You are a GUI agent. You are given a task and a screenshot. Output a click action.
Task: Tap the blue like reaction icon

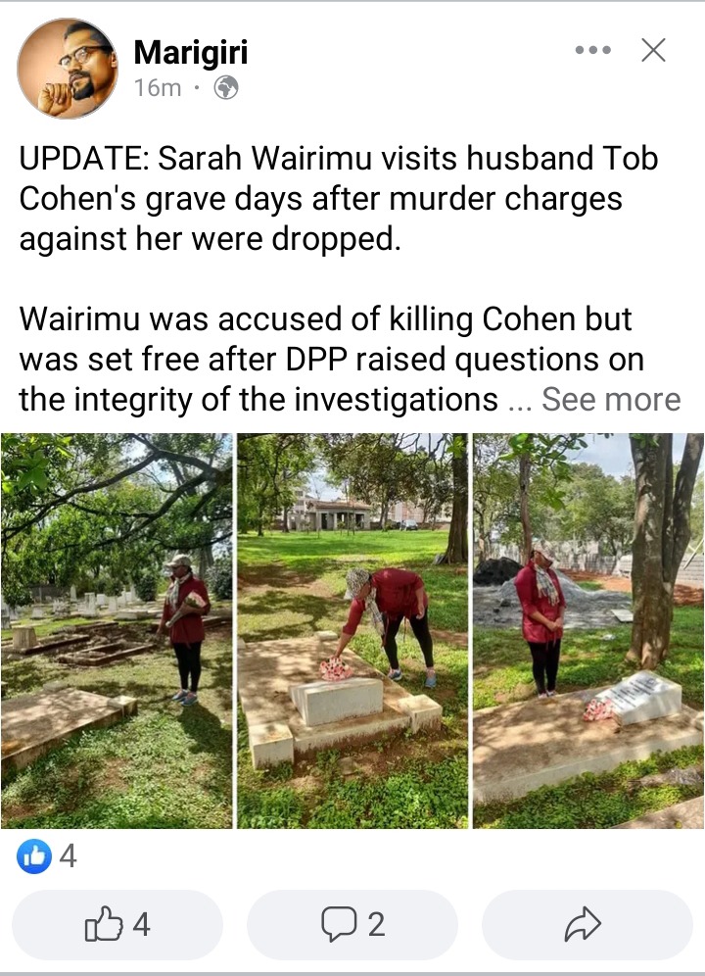pos(34,855)
